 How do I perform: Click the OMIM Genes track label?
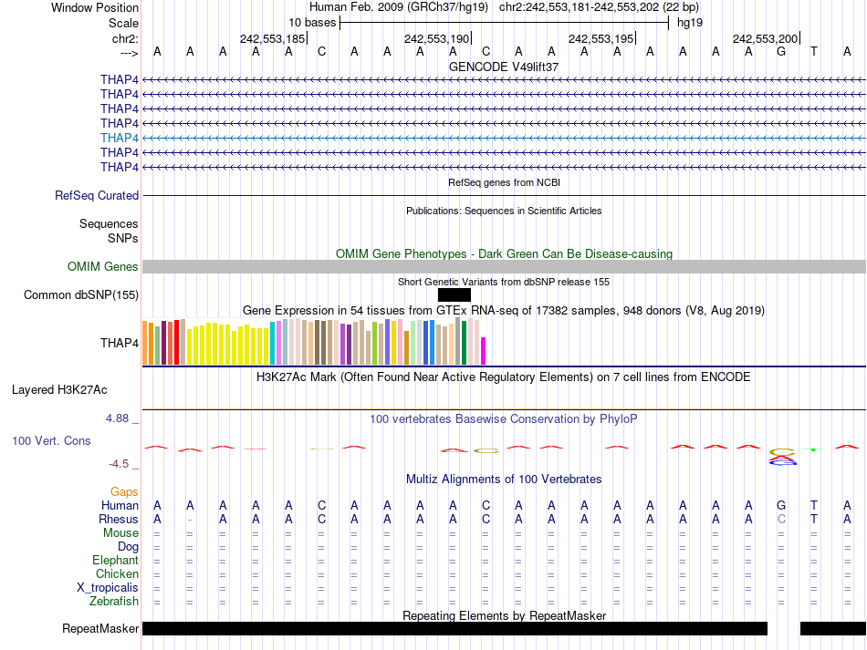coord(102,267)
